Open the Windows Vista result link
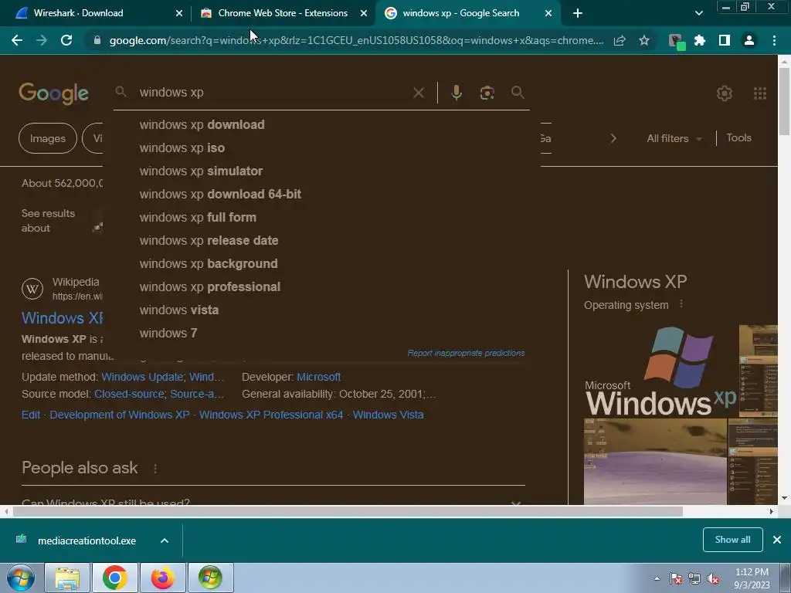This screenshot has width=791, height=593. pyautogui.click(x=388, y=415)
